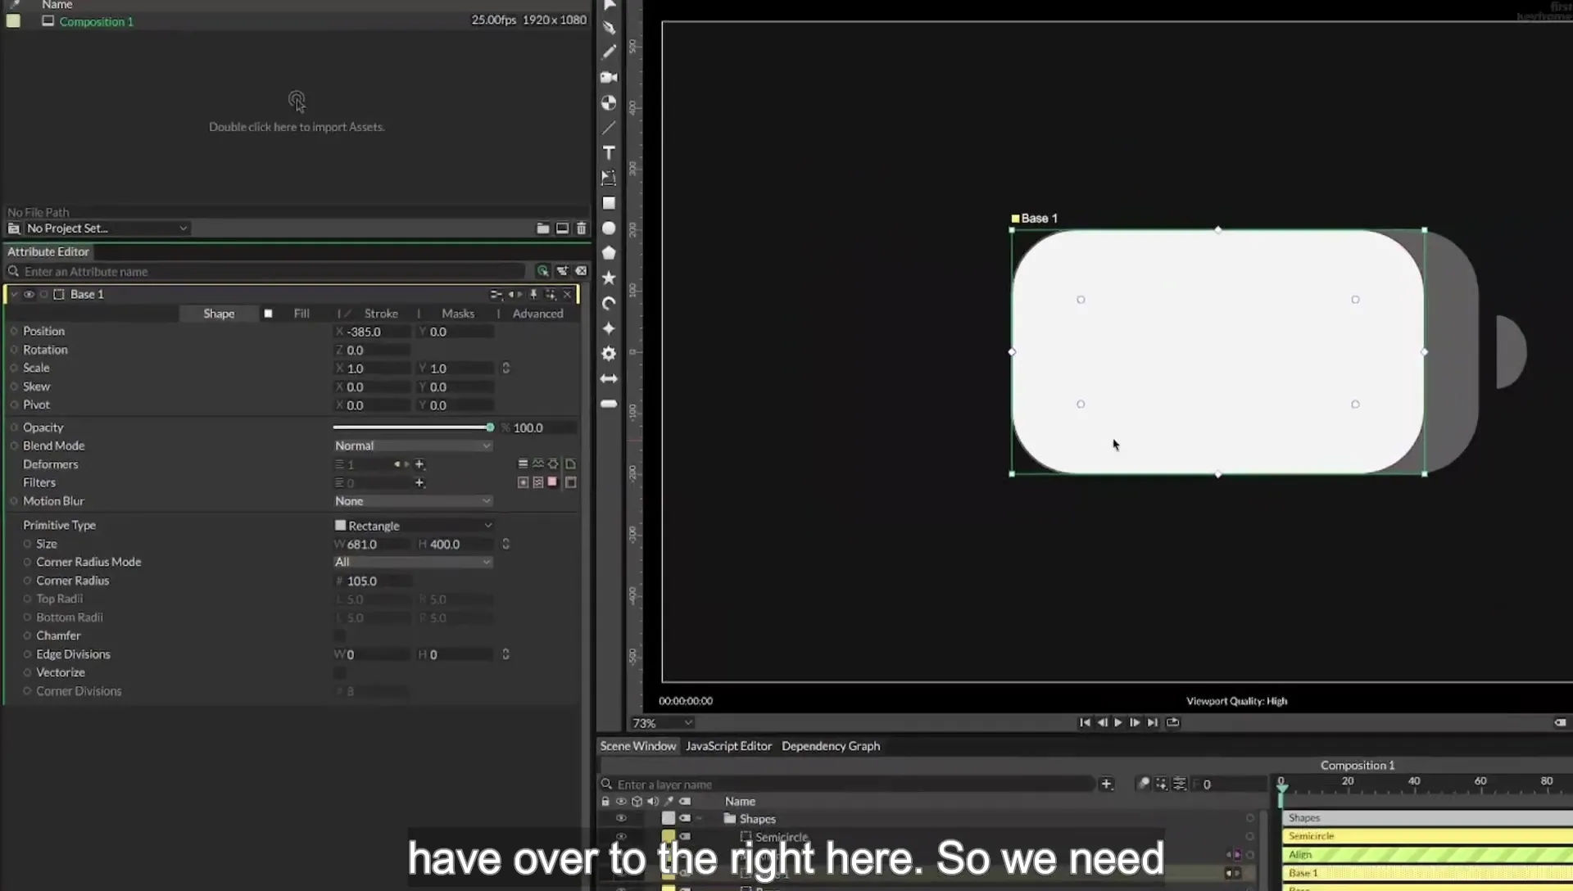Viewport: 1573px width, 891px height.
Task: Add a new Filter with plus button
Action: 419,483
